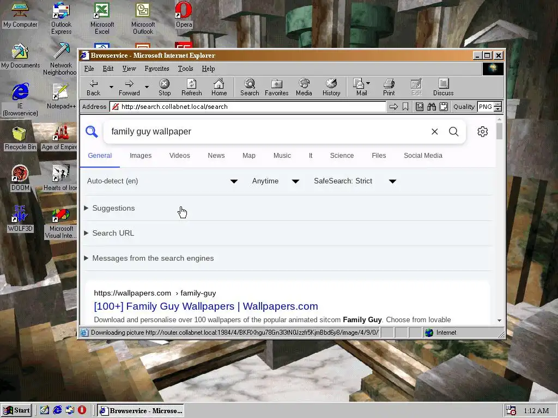
Task: Click the Start button on the taskbar
Action: click(17, 410)
